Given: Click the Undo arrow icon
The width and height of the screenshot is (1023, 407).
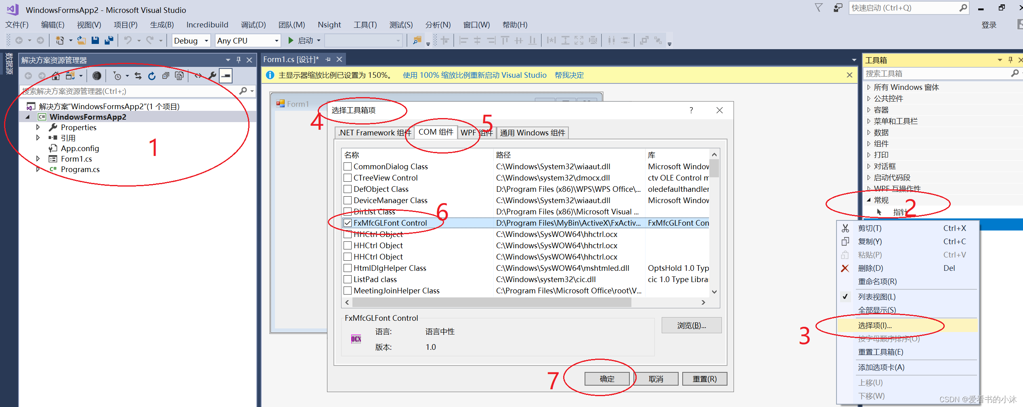Looking at the screenshot, I should 128,40.
